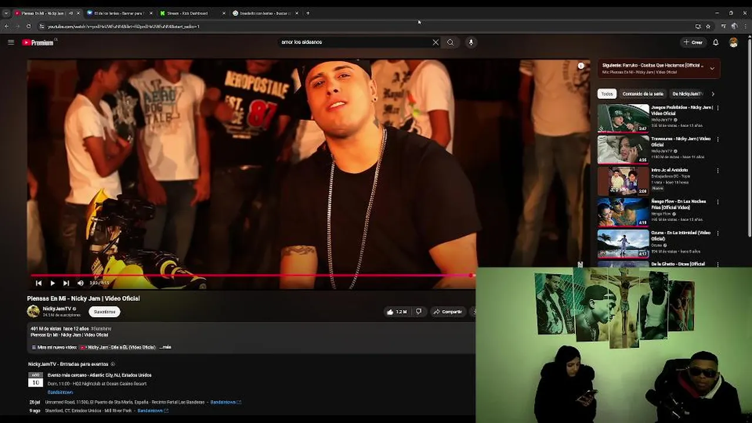
Task: Open the notifications bell
Action: [x=716, y=42]
